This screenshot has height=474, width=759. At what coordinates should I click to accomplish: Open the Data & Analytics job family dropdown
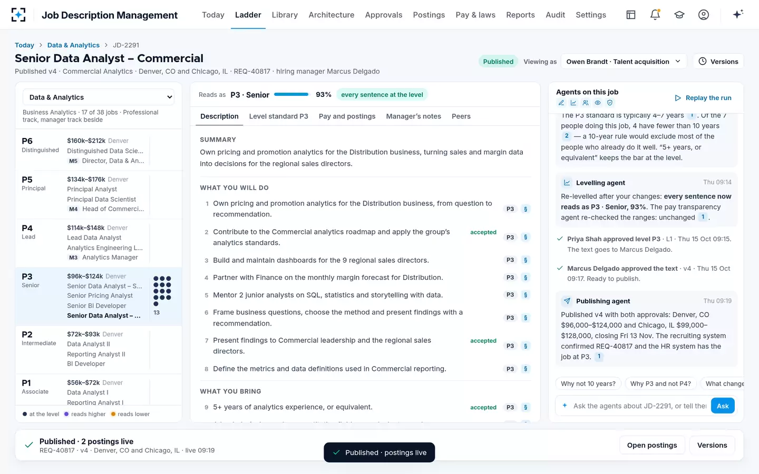(99, 97)
